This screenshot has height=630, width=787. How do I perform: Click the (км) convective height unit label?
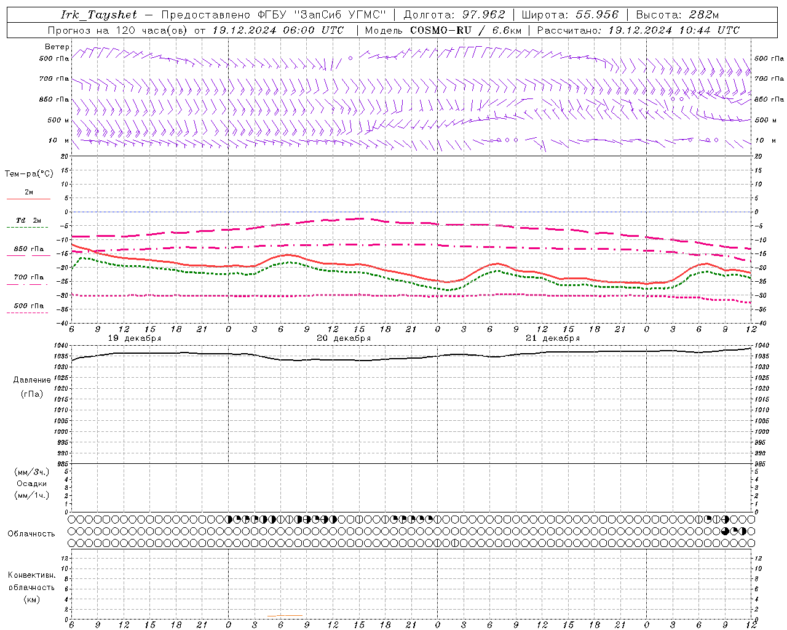tap(32, 599)
